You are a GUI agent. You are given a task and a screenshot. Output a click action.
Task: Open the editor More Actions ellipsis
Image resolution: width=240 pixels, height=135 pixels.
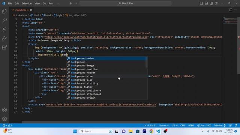point(235,10)
